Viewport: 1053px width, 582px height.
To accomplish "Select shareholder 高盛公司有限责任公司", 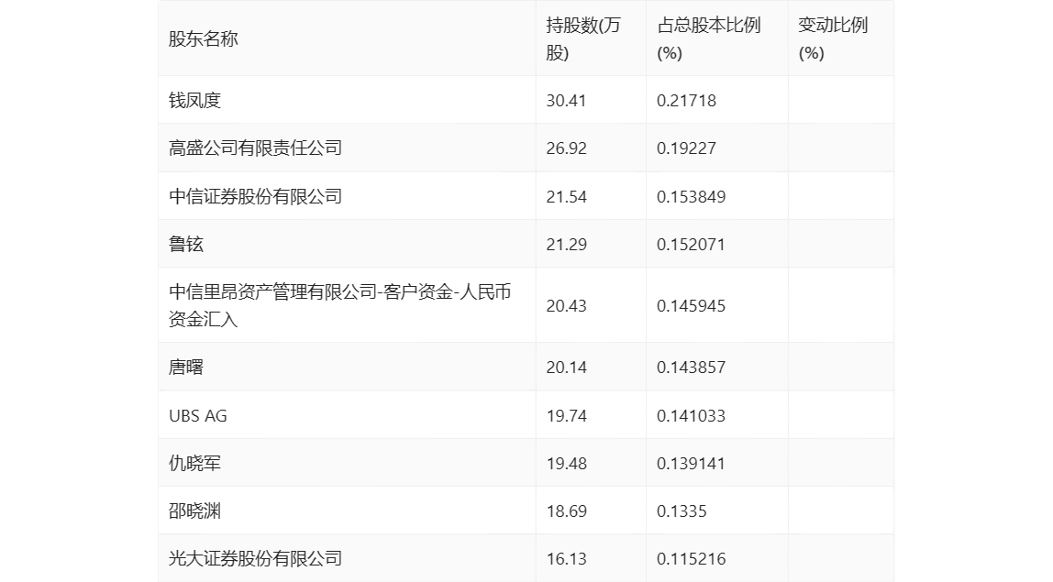I will pos(255,148).
